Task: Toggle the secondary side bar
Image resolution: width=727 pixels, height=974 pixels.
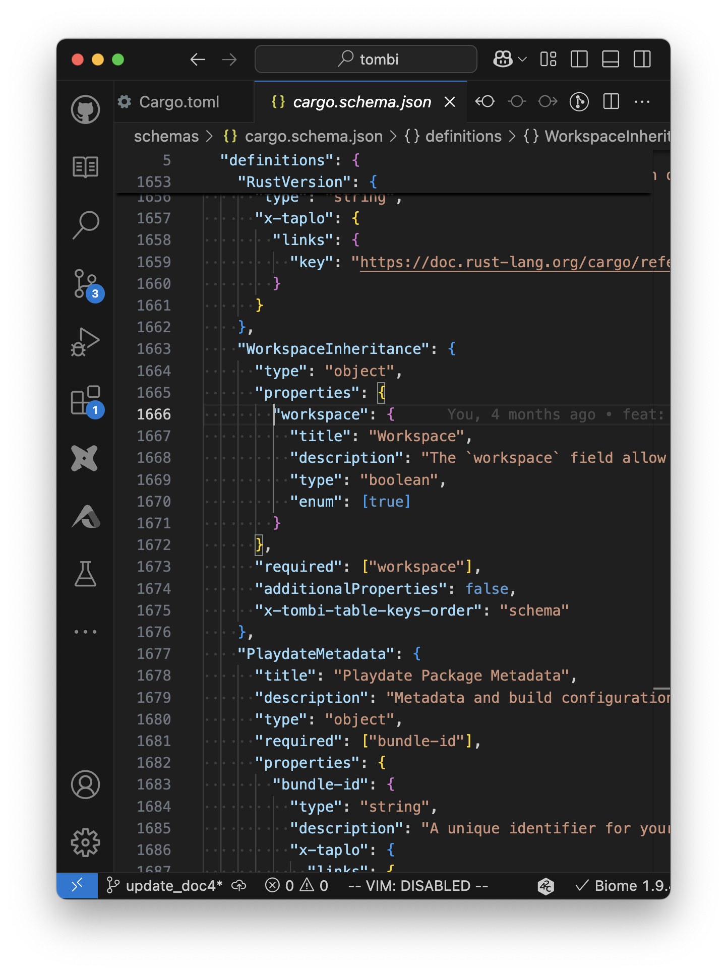Action: tap(642, 59)
